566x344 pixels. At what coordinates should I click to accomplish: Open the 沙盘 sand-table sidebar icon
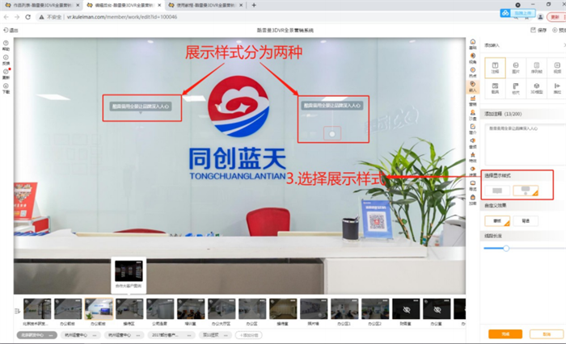(472, 115)
